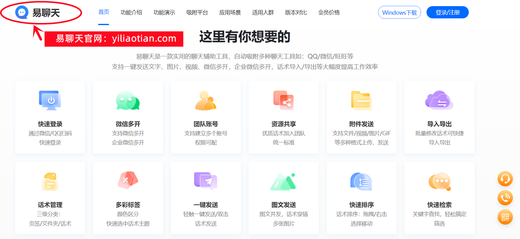Click the text 图文并发，话术穿插
The image size is (520, 239).
click(284, 214)
